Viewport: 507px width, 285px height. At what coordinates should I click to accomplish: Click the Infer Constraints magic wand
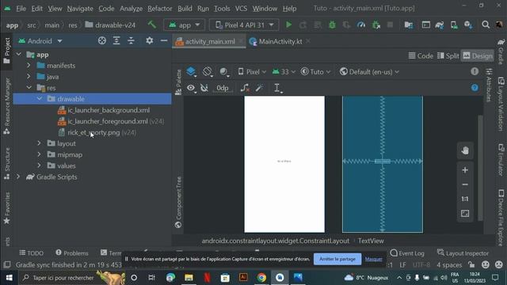259,88
